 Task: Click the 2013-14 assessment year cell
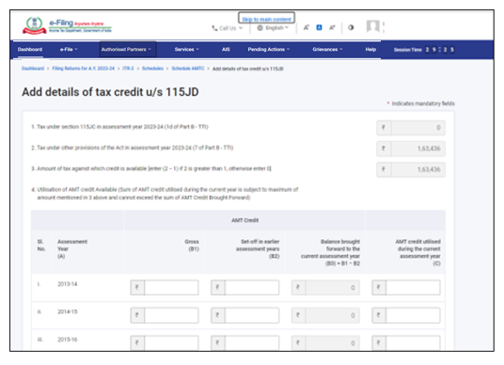click(x=68, y=284)
